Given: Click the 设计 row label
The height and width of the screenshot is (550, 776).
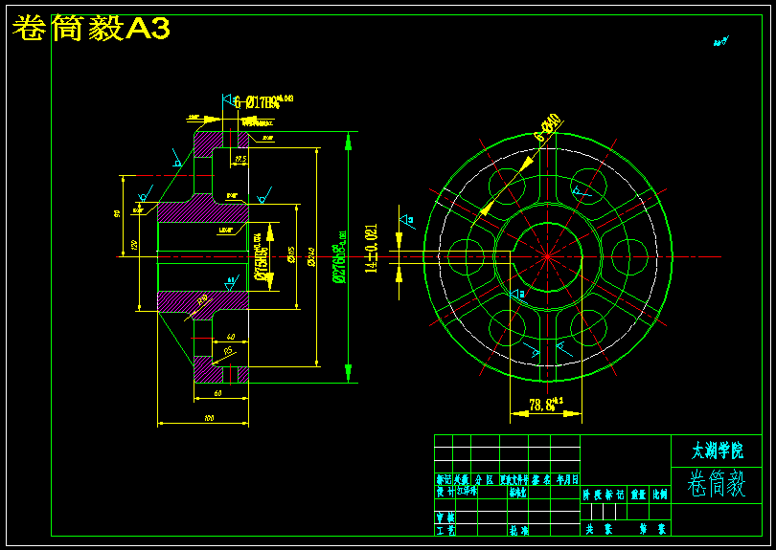Looking at the screenshot, I should point(445,493).
